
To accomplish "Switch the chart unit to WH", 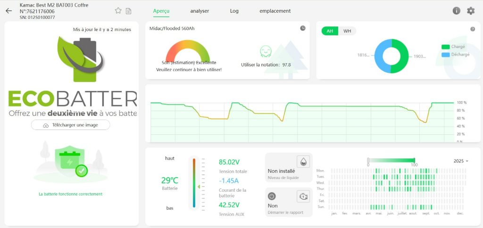I will click(x=347, y=31).
